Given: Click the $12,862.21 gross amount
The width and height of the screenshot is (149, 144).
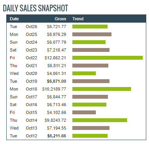Looking at the screenshot, I should [x=55, y=58].
